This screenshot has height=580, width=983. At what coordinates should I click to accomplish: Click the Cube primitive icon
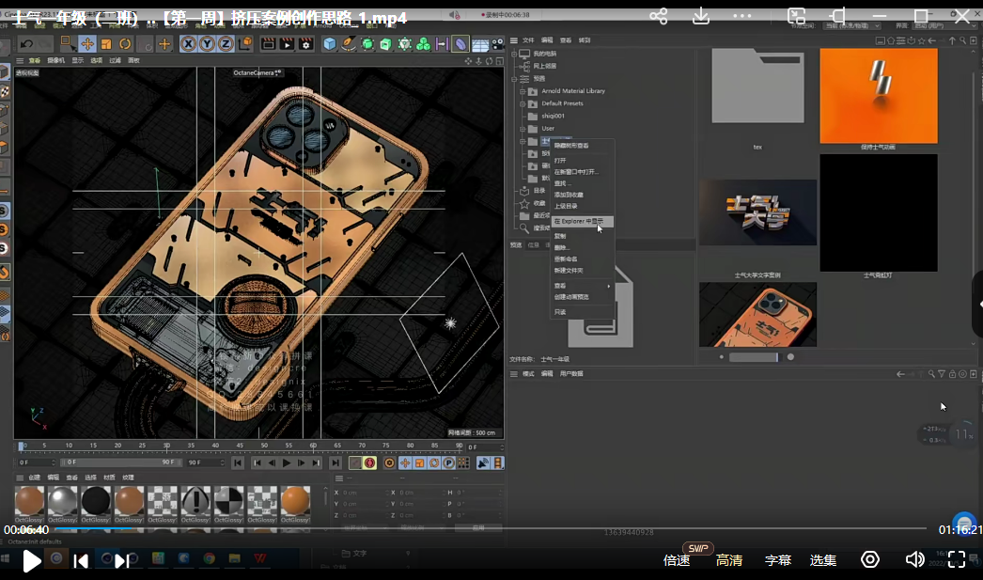[x=330, y=44]
